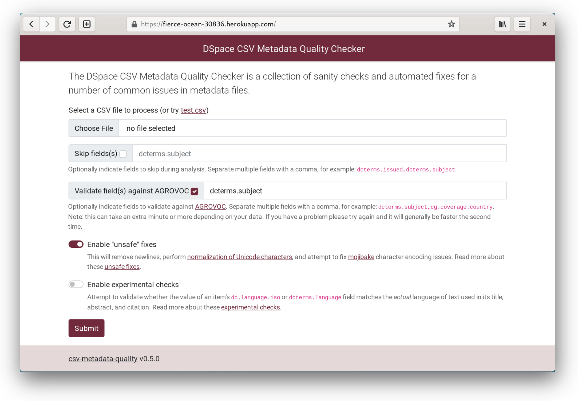Click the Skip fields text input field
578x401 pixels.
click(320, 154)
